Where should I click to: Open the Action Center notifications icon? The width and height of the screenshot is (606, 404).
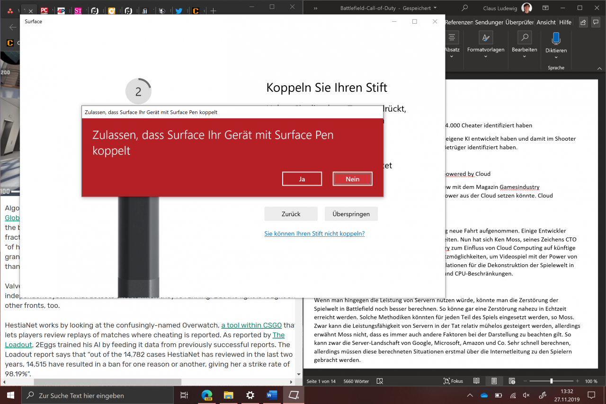591,395
